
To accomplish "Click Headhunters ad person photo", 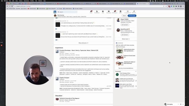I will point(117,80).
